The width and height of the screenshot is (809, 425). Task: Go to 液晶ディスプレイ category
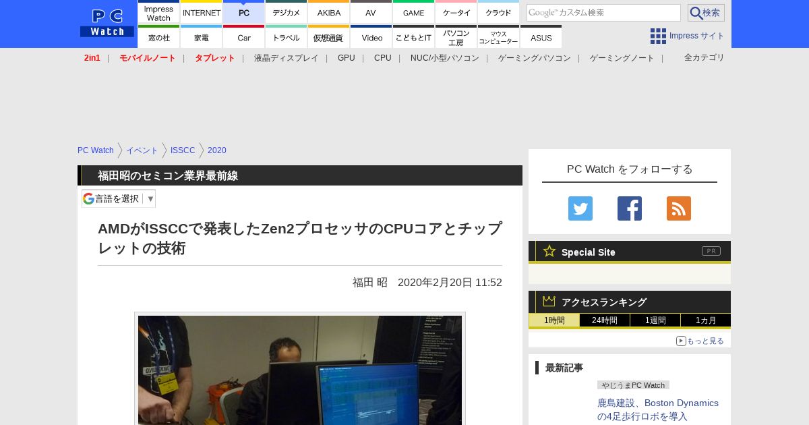click(x=286, y=58)
